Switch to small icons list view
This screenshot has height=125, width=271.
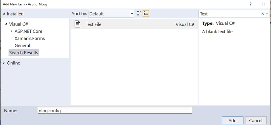point(146,13)
